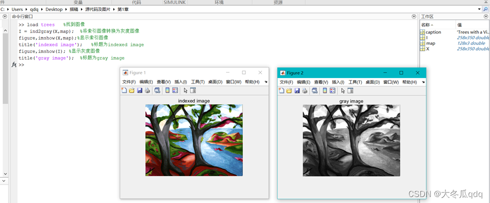The width and height of the screenshot is (490, 203).
Task: Click Print icon in Figure 2 toolbar
Action: click(305, 90)
